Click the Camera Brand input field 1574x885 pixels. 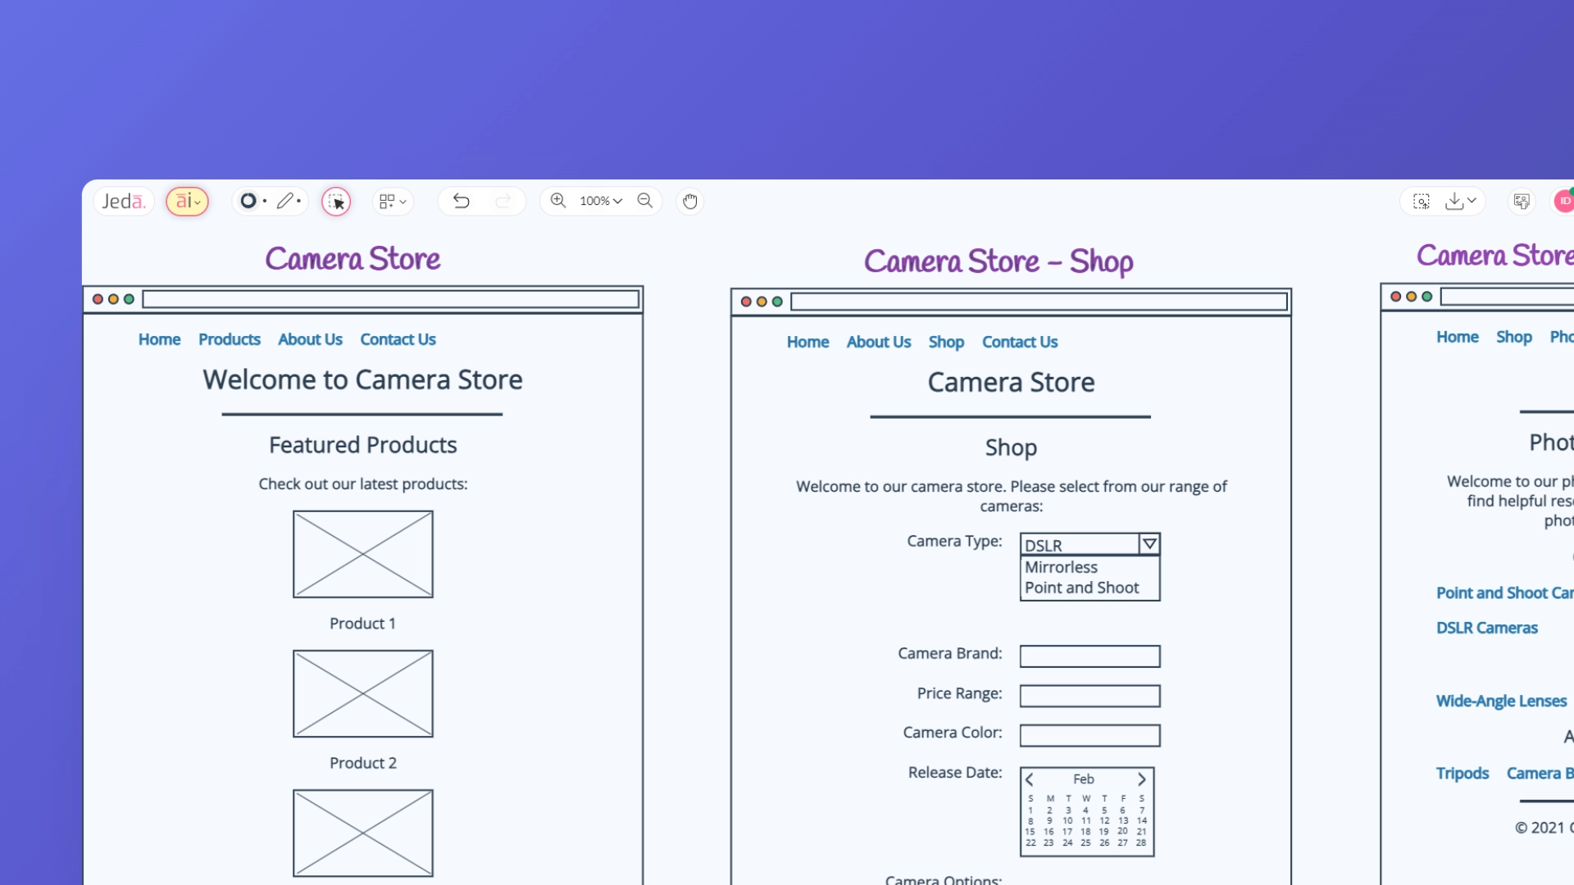[x=1089, y=656]
